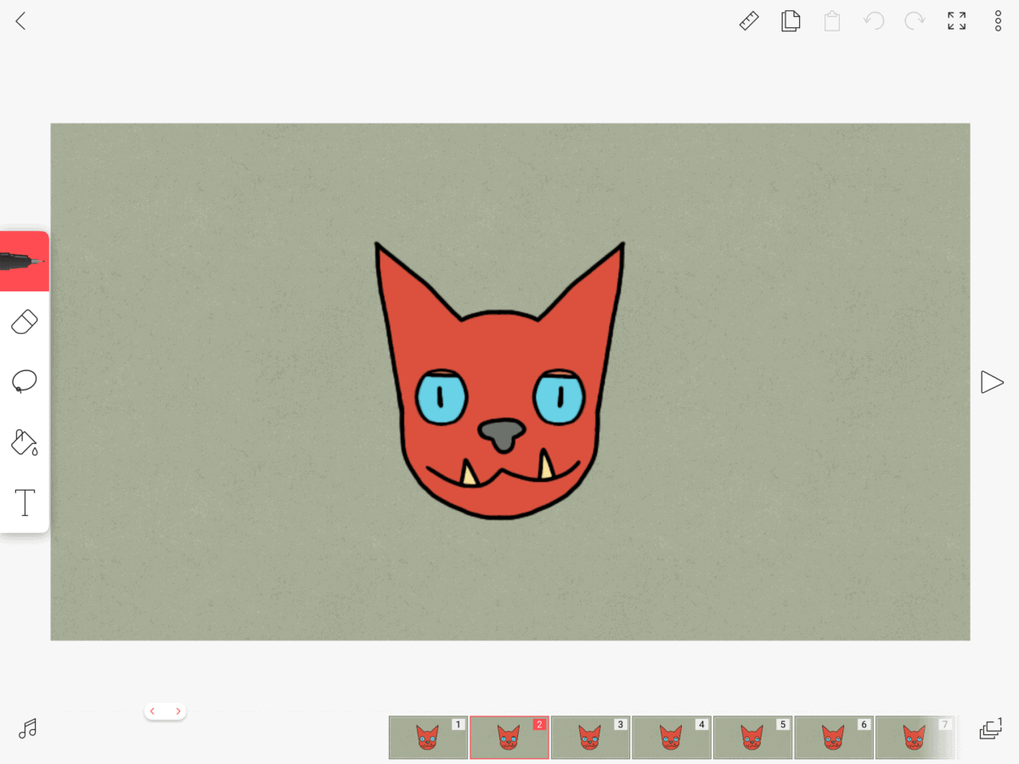This screenshot has width=1019, height=764.
Task: Open the audio tracks panel
Action: (x=27, y=728)
